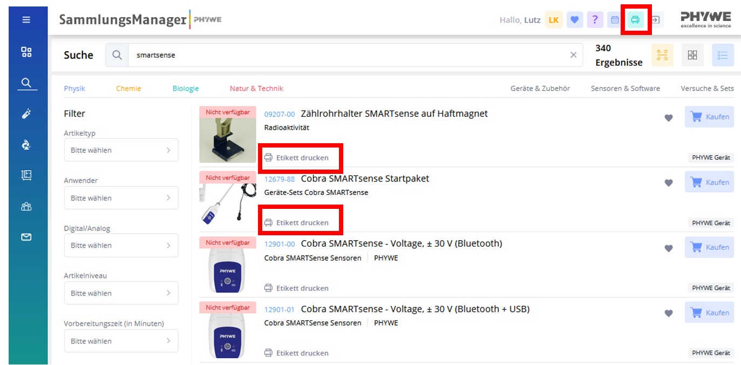The height and width of the screenshot is (365, 741).
Task: Log out using the exit arrow icon
Action: 655,20
